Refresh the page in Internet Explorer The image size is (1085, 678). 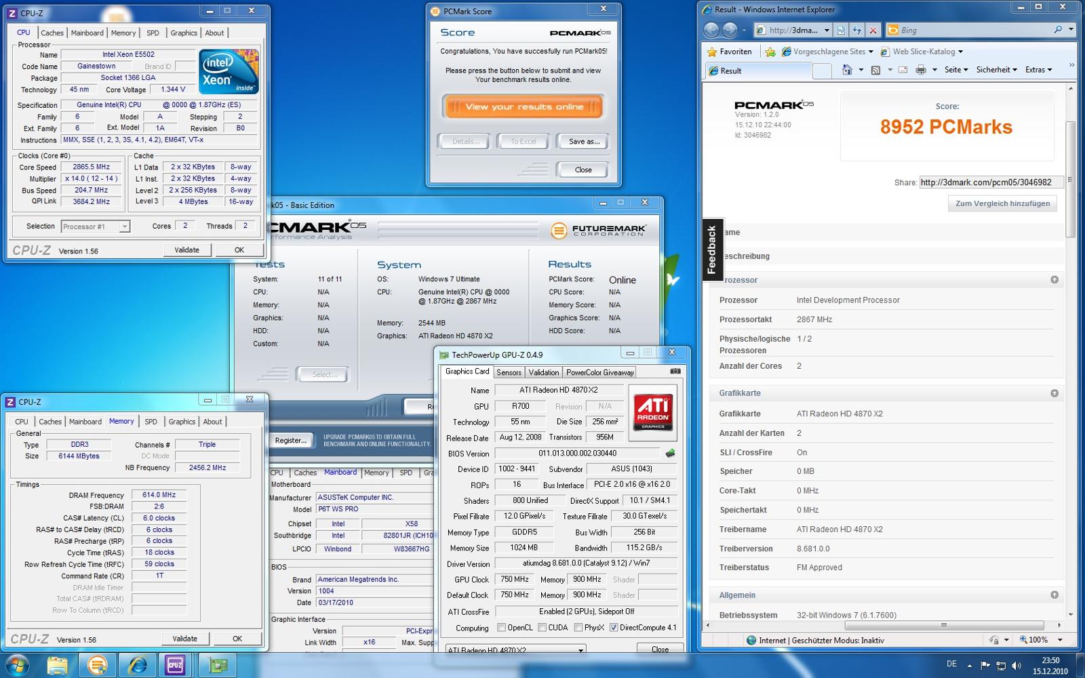857,30
